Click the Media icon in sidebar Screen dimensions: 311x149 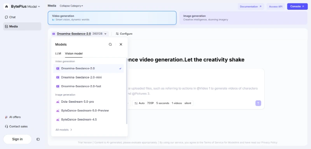(x=6, y=26)
